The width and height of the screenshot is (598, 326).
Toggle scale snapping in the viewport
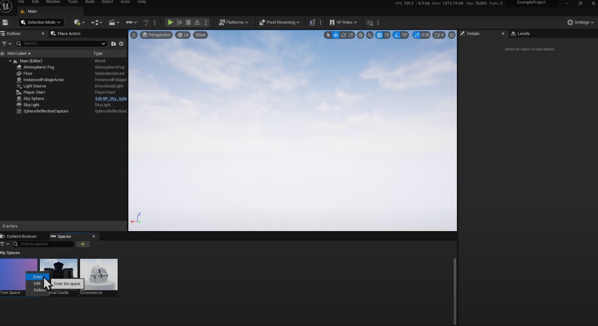coord(416,35)
